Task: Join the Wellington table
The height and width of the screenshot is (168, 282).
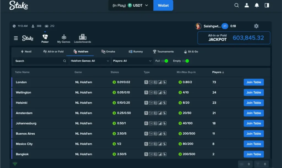Action: pyautogui.click(x=254, y=92)
